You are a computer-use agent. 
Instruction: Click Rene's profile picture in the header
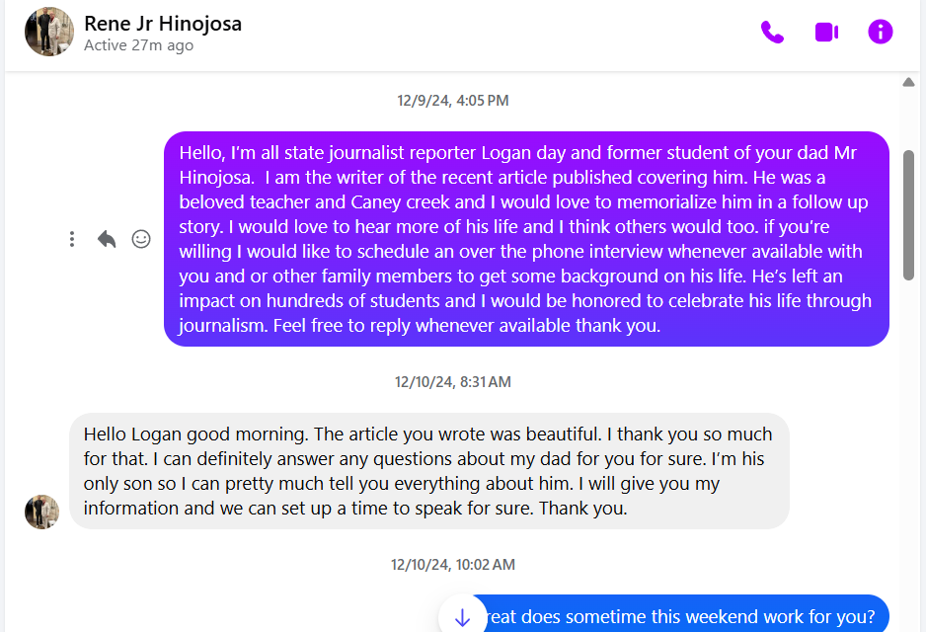tap(49, 32)
